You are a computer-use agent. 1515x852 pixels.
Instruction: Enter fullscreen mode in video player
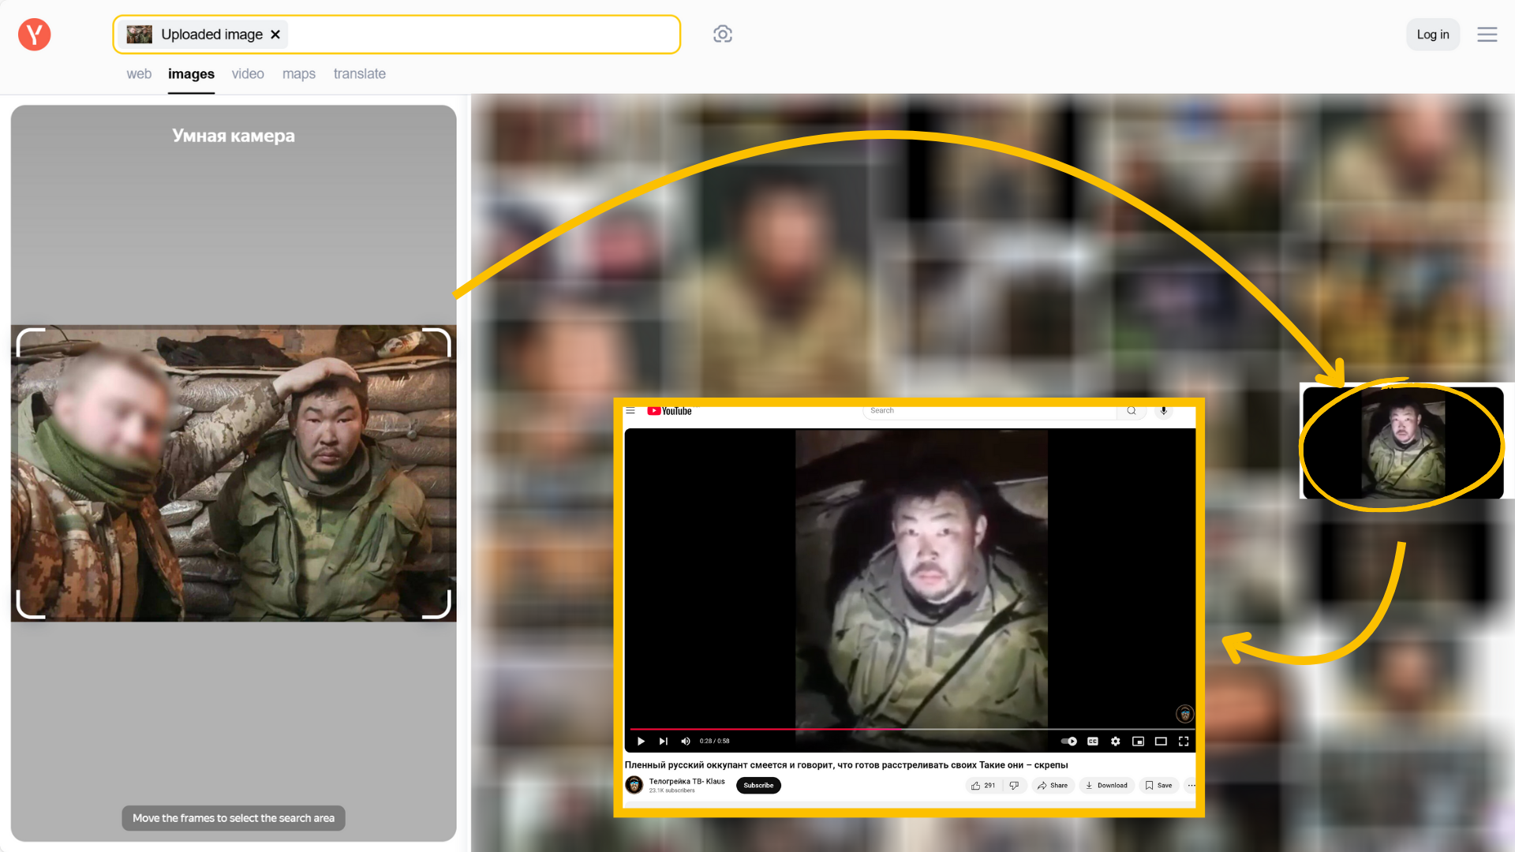coord(1184,742)
